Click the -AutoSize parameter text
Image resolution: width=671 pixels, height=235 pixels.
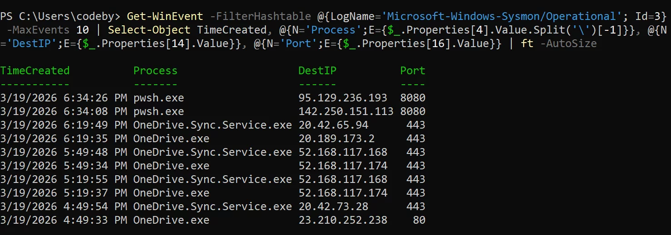568,44
